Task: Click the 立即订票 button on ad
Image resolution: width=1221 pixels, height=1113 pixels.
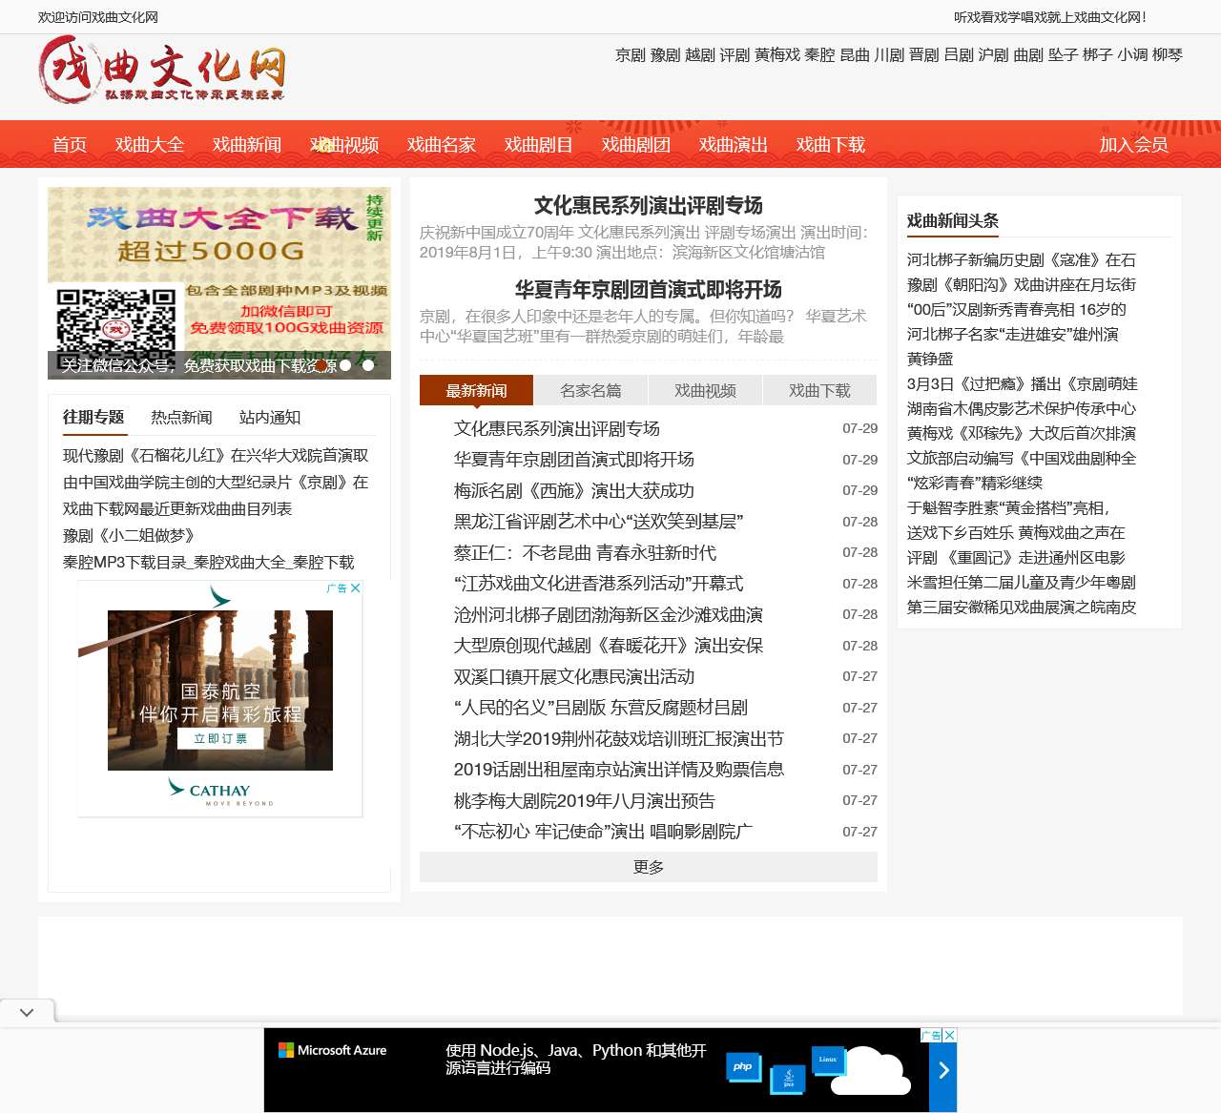Action: [220, 738]
